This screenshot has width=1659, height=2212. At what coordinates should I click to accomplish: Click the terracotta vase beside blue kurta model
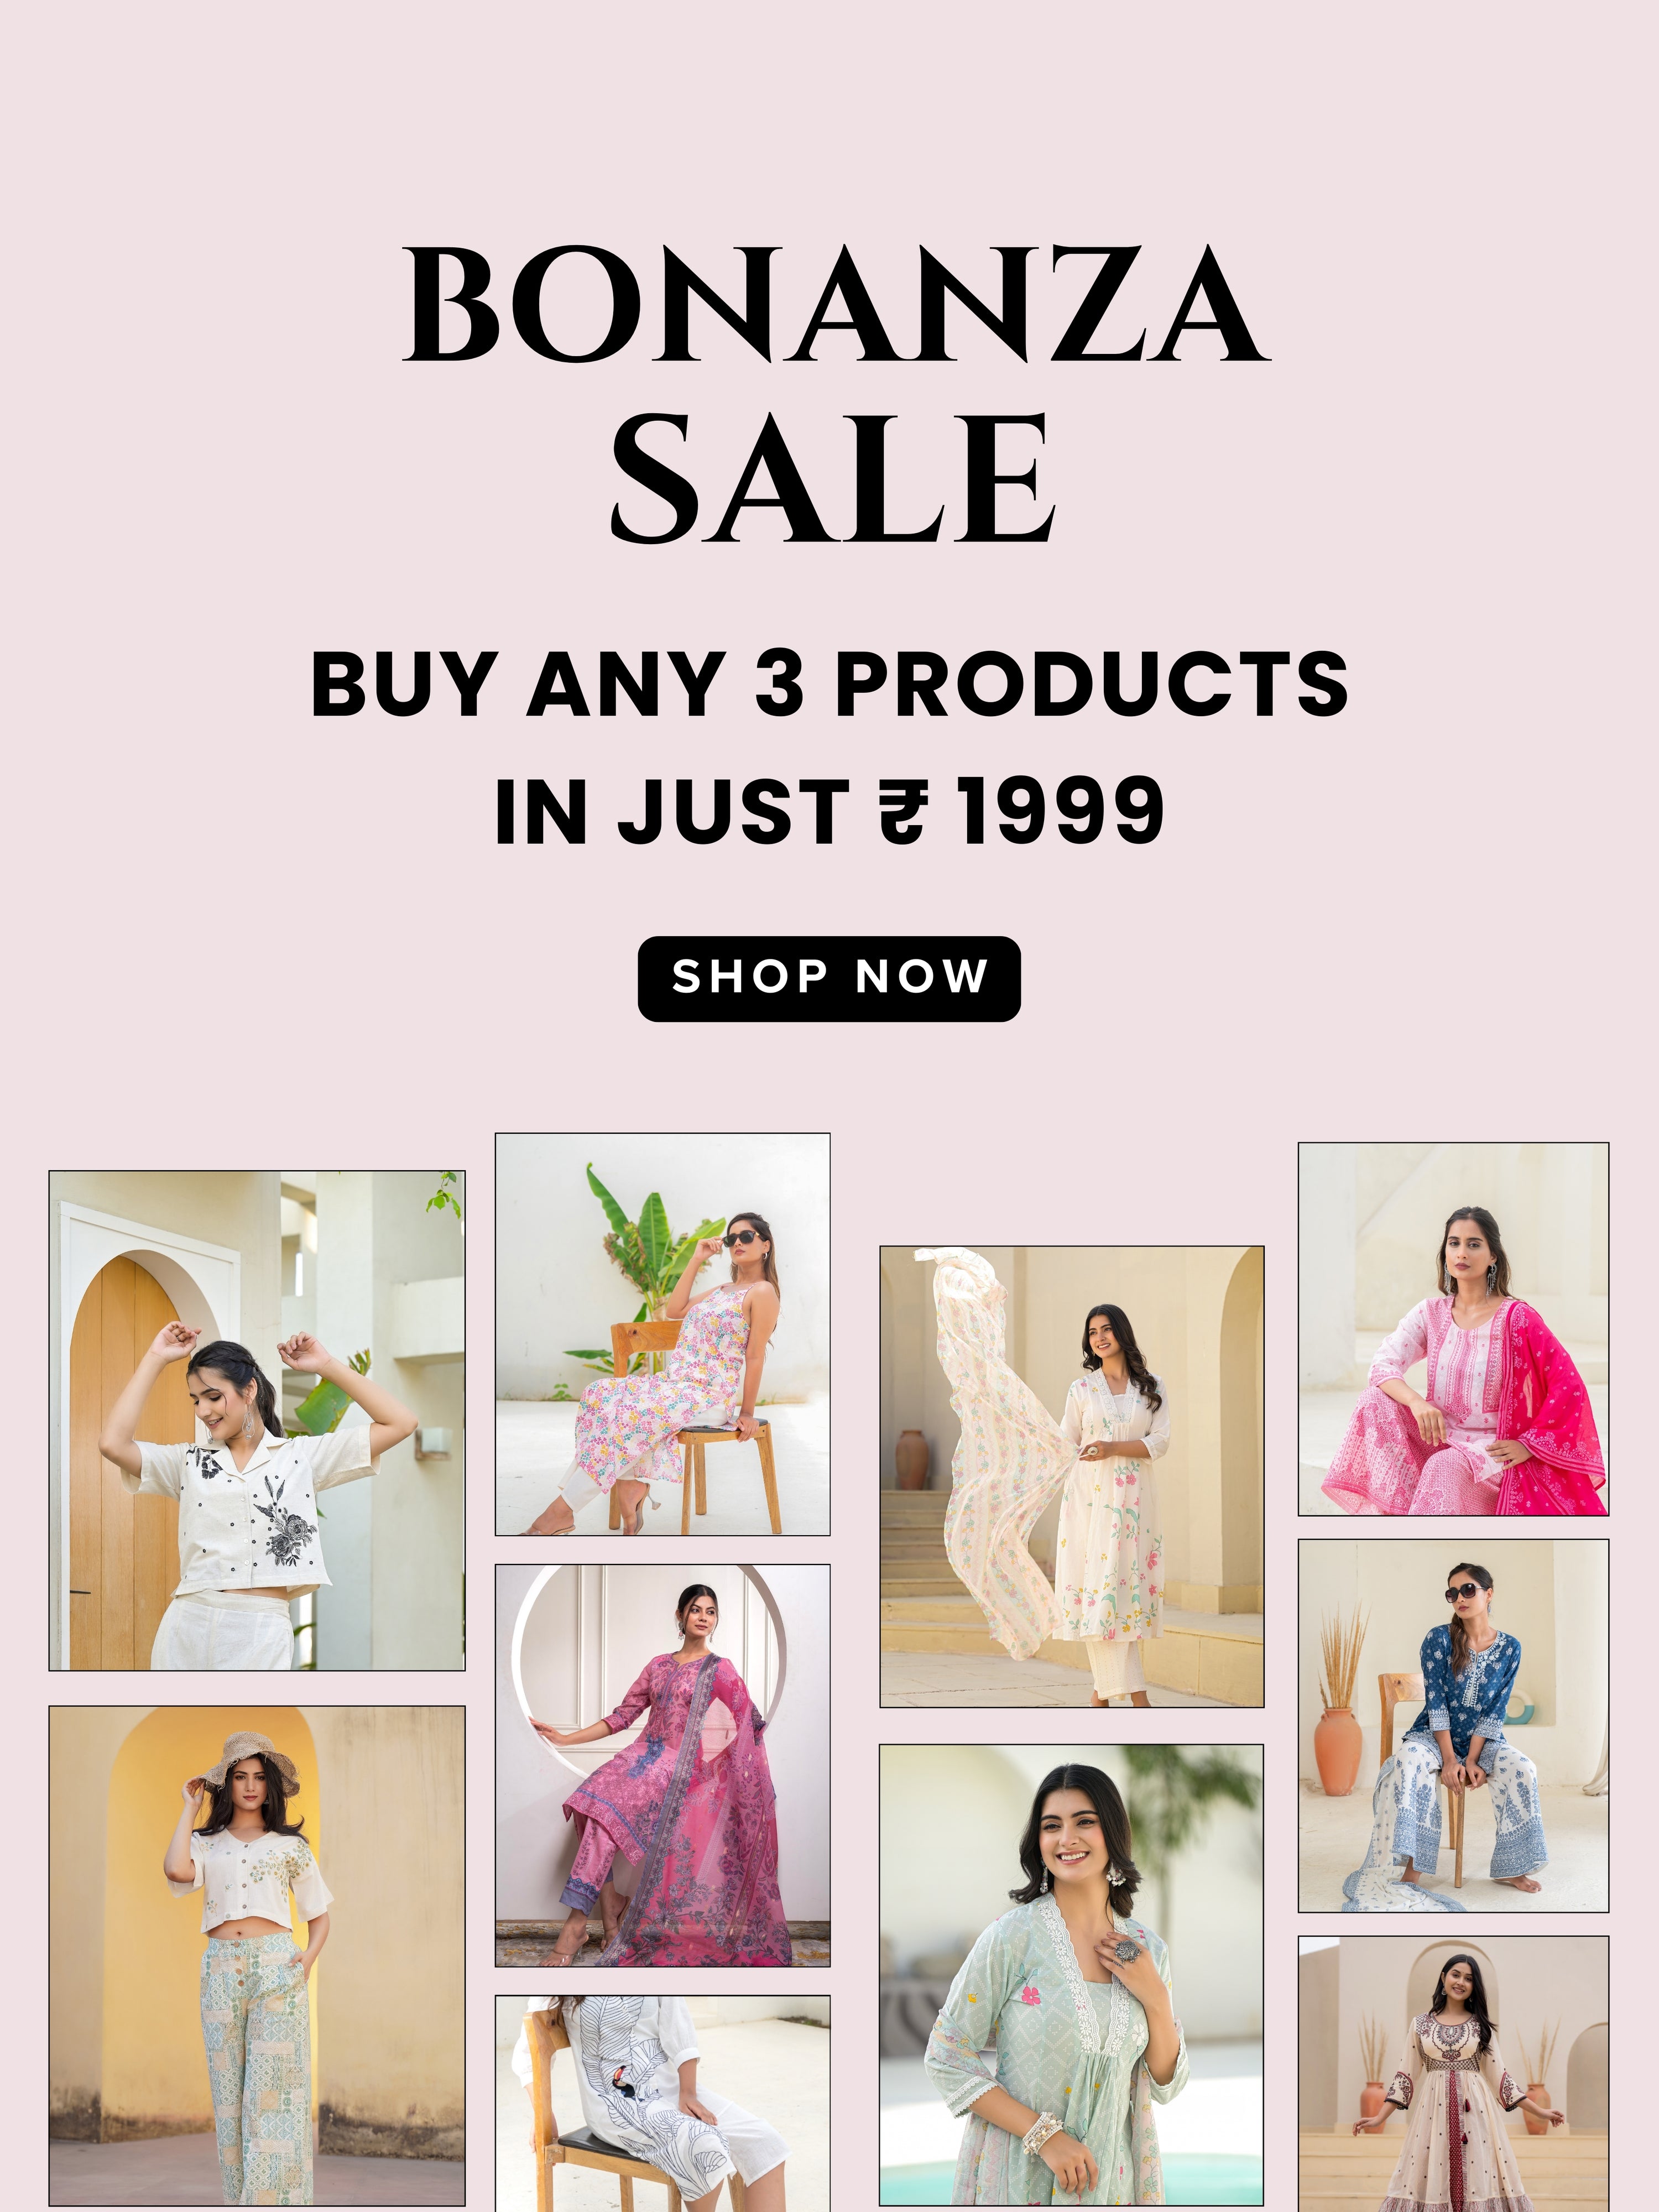(x=1338, y=1749)
